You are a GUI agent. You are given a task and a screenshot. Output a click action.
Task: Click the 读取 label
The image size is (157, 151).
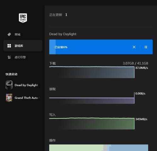pos(52,89)
